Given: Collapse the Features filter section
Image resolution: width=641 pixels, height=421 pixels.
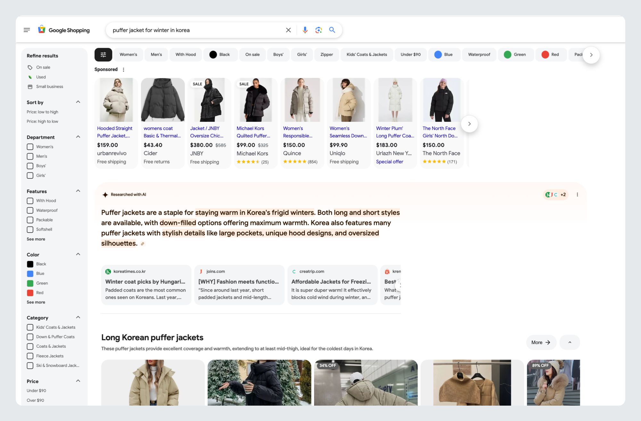Looking at the screenshot, I should [78, 191].
